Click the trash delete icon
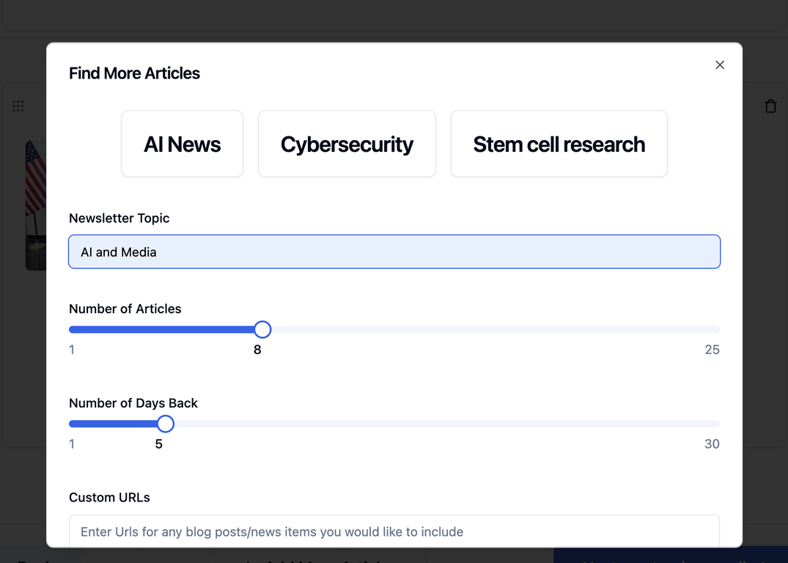The height and width of the screenshot is (563, 788). [x=770, y=106]
